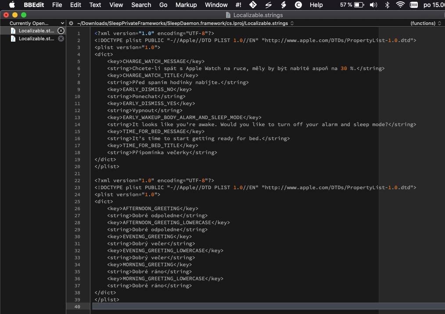Open the #! scripts menu
445x314 pixels.
(x=238, y=5)
